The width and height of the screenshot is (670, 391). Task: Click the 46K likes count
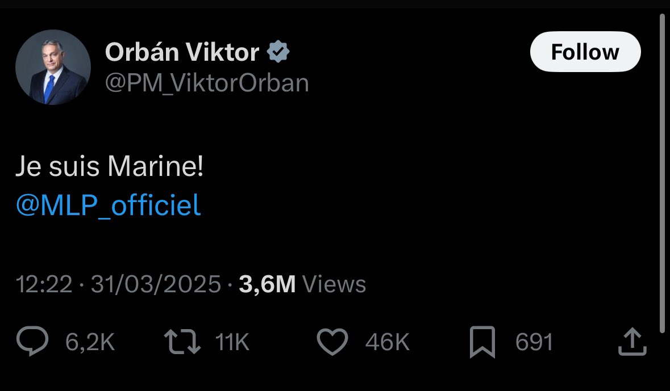click(x=387, y=342)
